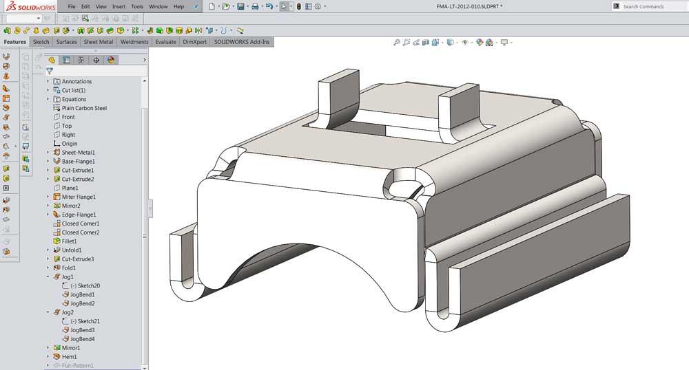Click the Rebuild traffic light icon
This screenshot has width=689, height=370.
coord(298,6)
